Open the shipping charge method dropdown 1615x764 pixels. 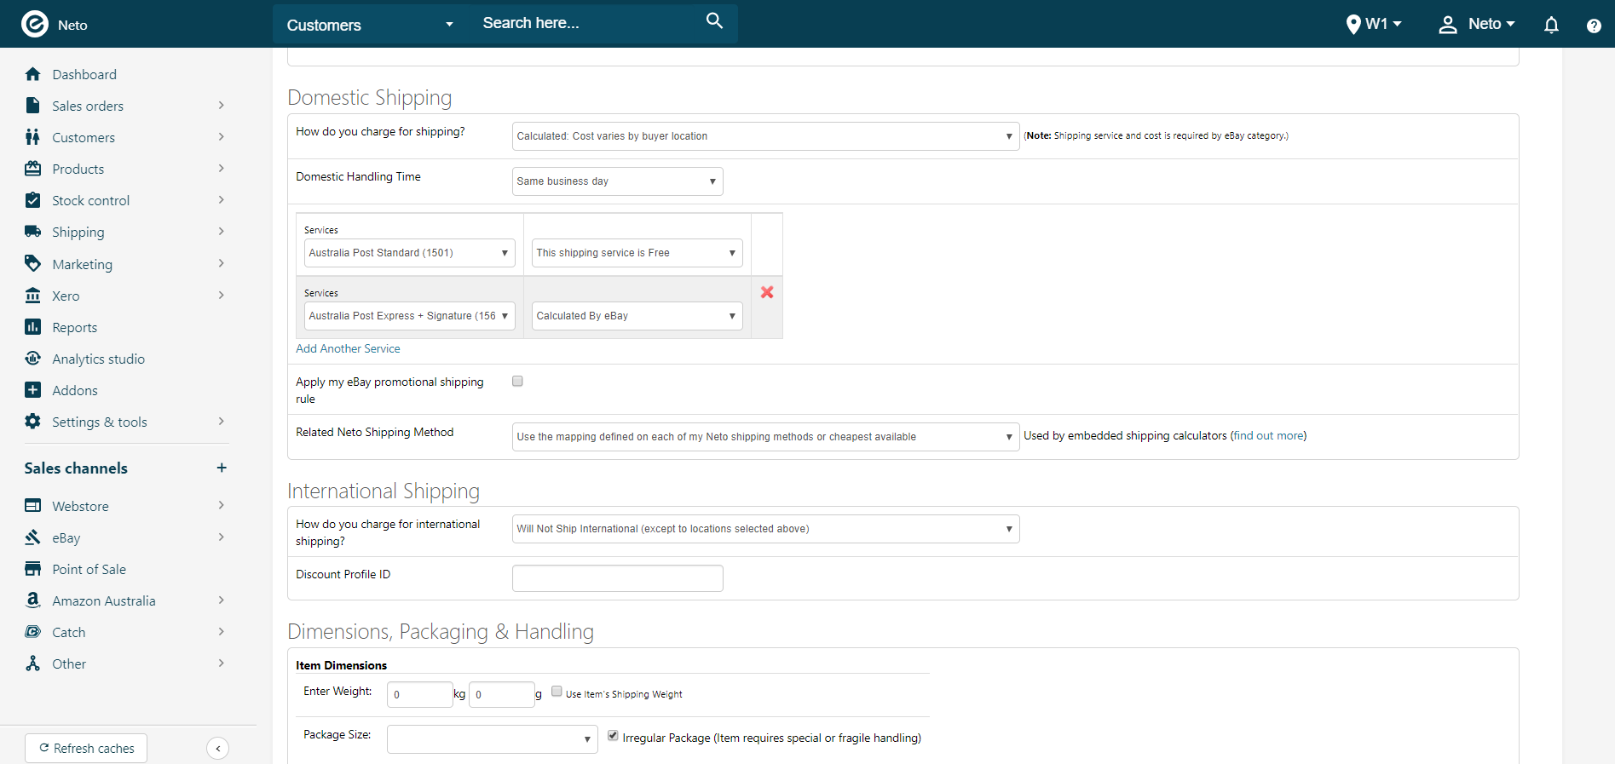pos(765,136)
